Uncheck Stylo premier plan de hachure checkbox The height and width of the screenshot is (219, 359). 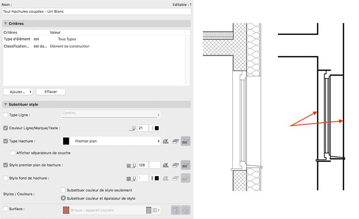pyautogui.click(x=6, y=165)
